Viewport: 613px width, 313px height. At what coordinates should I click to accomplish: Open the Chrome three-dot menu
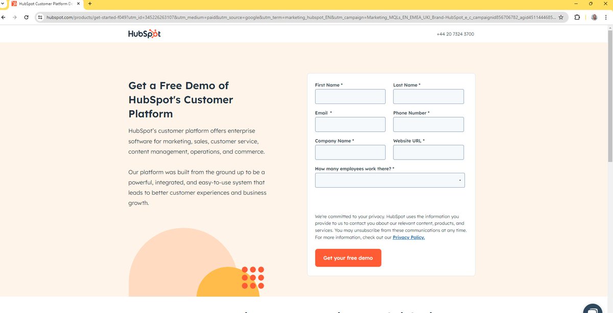pyautogui.click(x=606, y=17)
